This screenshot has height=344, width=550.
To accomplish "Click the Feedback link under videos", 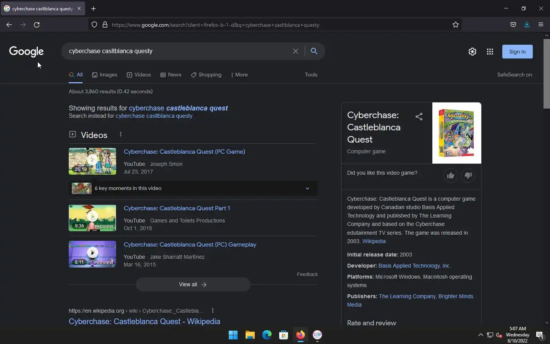I will [x=307, y=274].
